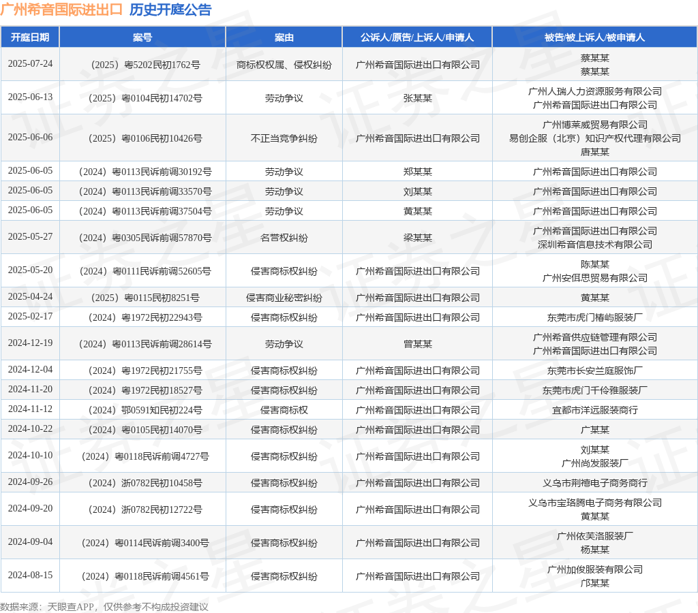Click the defendant 东莞市虎门椿屿服装厂
The image size is (698, 613).
click(594, 317)
